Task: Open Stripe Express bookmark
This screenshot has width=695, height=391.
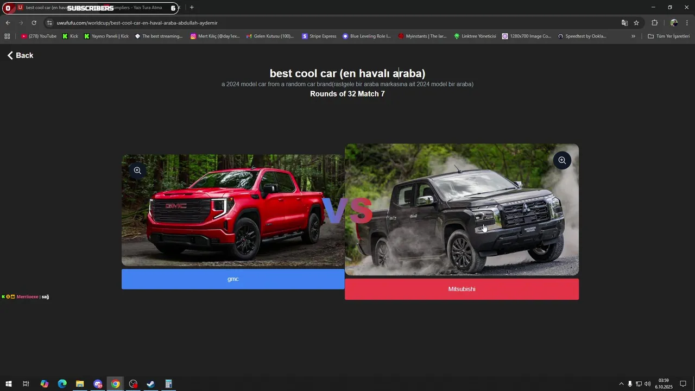Action: [x=319, y=36]
